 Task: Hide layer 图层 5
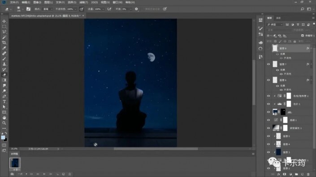click(268, 136)
